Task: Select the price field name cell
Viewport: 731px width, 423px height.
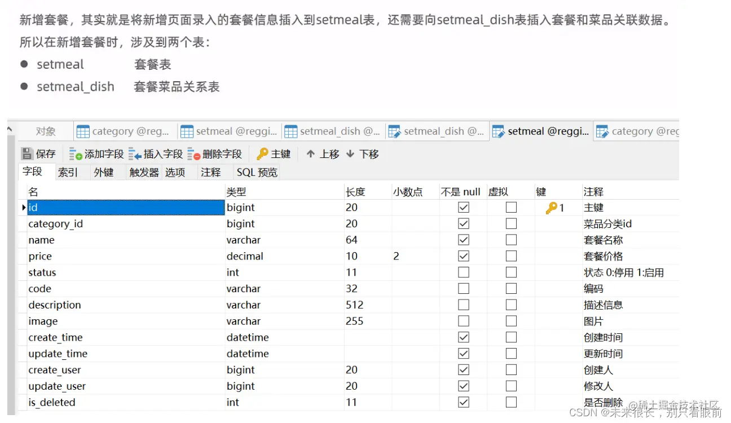Action: (125, 256)
